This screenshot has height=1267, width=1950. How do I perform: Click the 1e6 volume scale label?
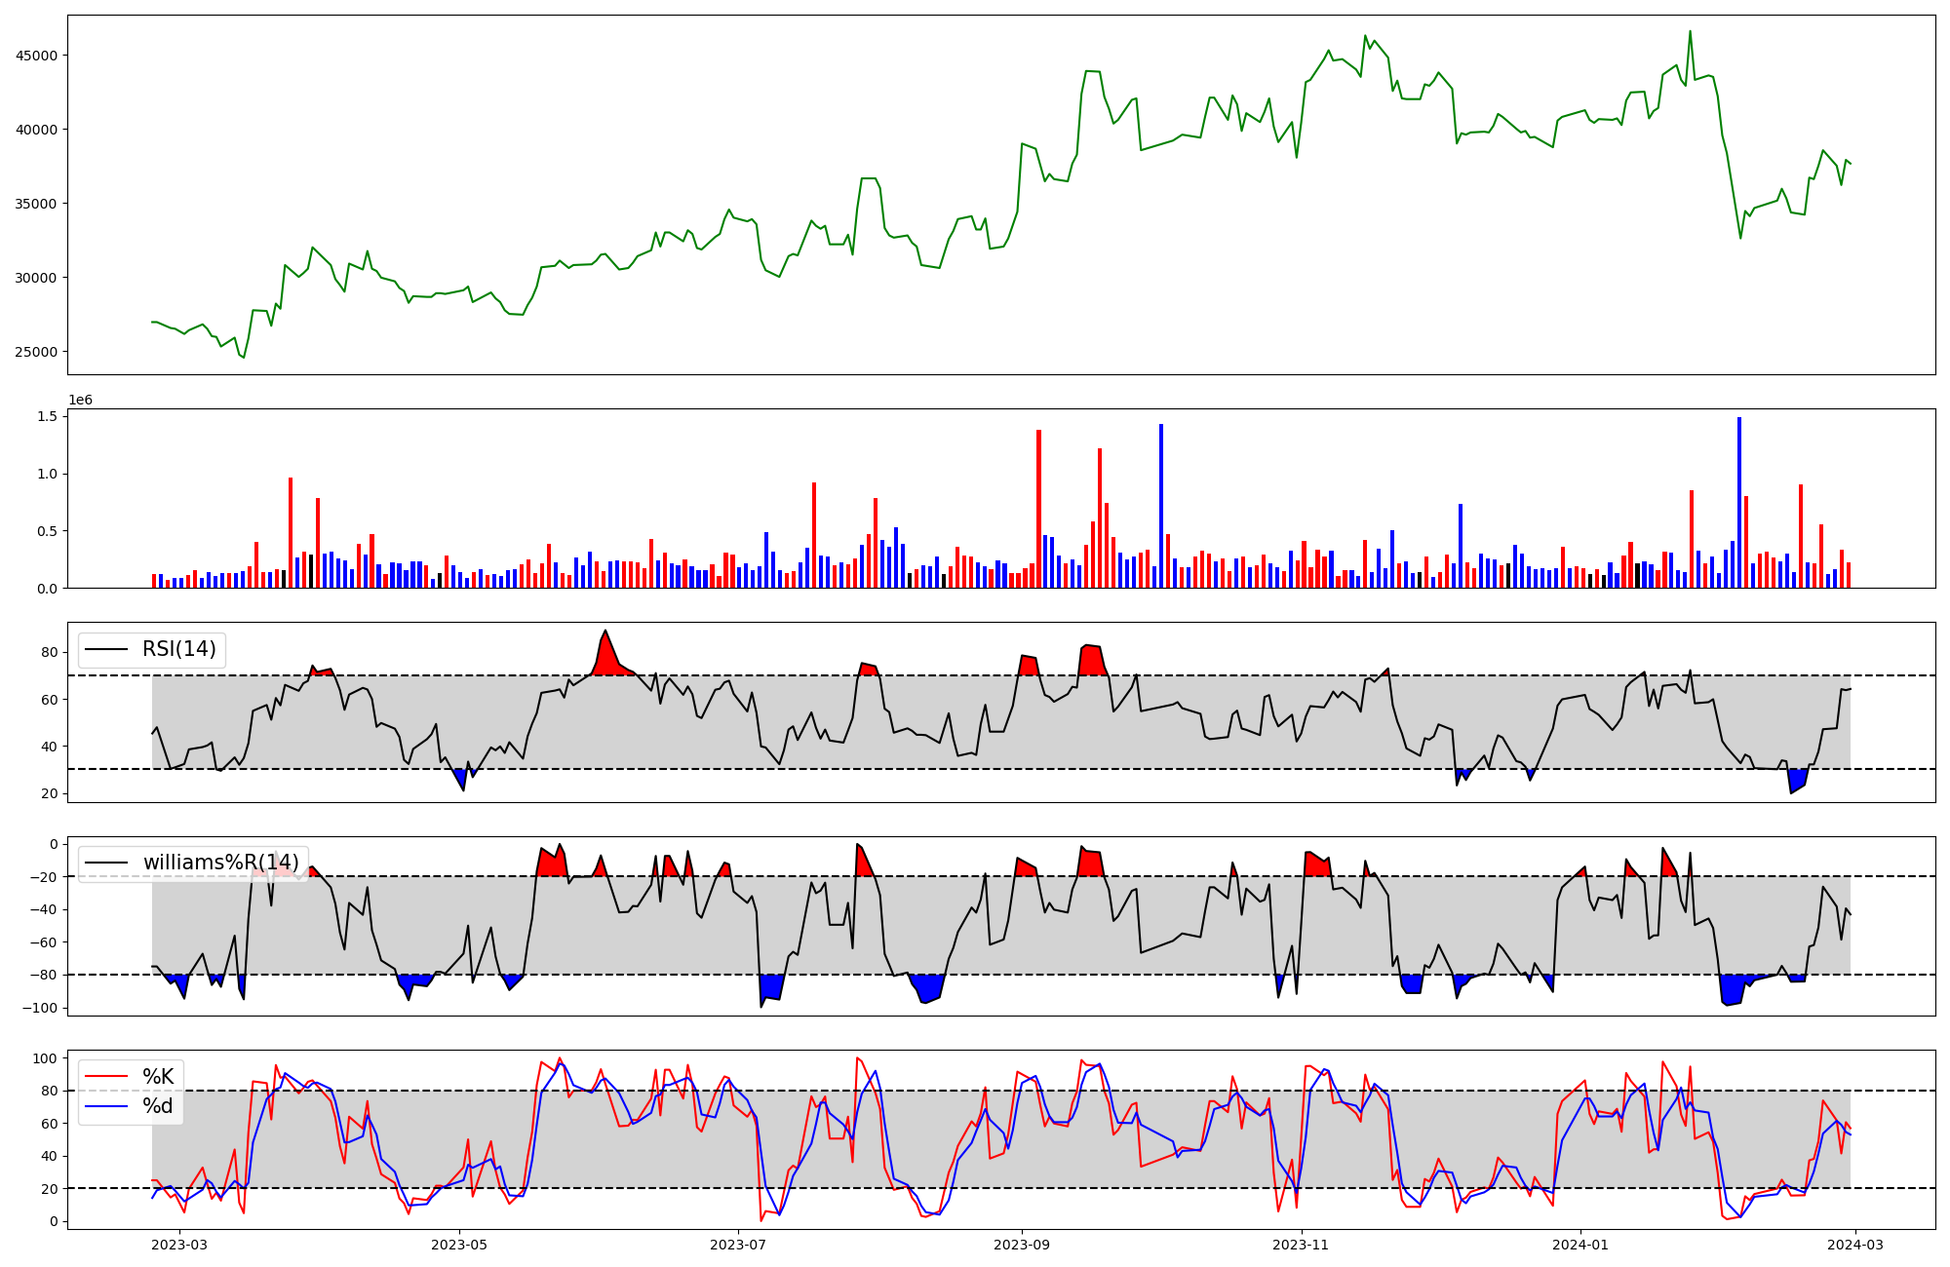coord(80,401)
